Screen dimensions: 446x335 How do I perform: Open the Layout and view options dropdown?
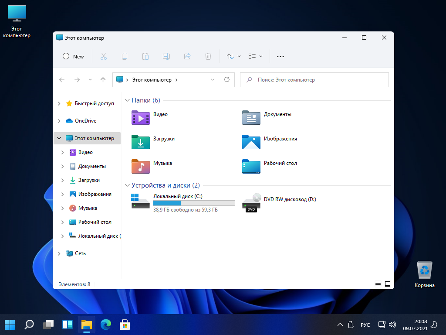coord(255,56)
